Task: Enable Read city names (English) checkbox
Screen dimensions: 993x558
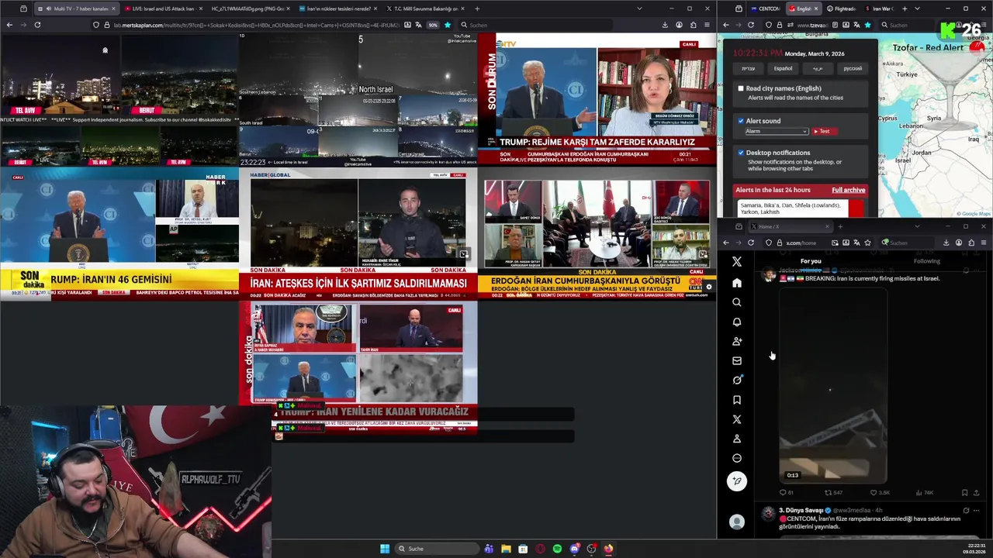Action: tap(741, 88)
